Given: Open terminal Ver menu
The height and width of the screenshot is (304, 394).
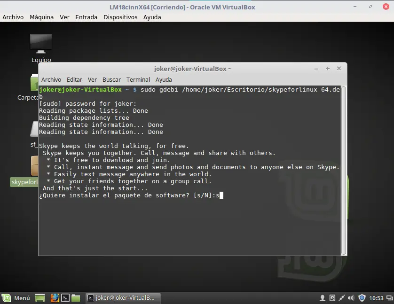Looking at the screenshot, I should 92,80.
